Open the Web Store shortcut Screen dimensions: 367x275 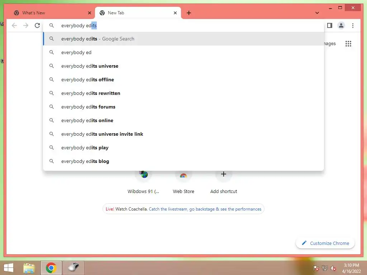(183, 182)
